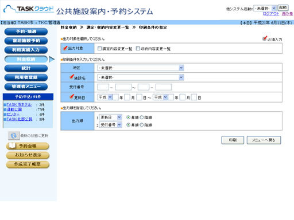Open the 宿泊施設予約 menu
Image resolution: width=294 pixels, height=220 pixels.
pos(26,41)
